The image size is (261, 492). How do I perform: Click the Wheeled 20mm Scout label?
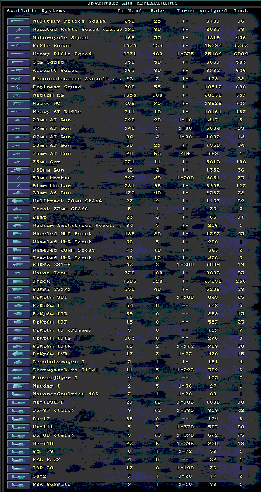(x=64, y=250)
